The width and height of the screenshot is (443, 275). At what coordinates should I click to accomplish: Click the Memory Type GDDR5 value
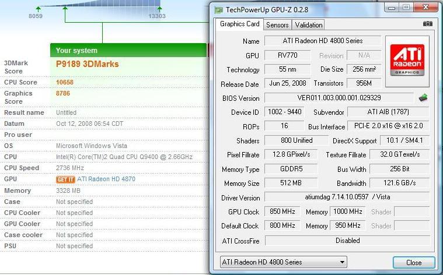291,169
